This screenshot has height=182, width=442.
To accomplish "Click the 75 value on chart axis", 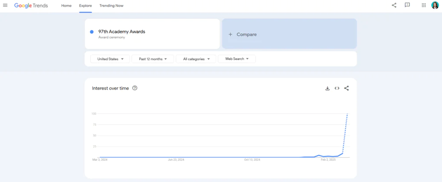I will (x=95, y=124).
